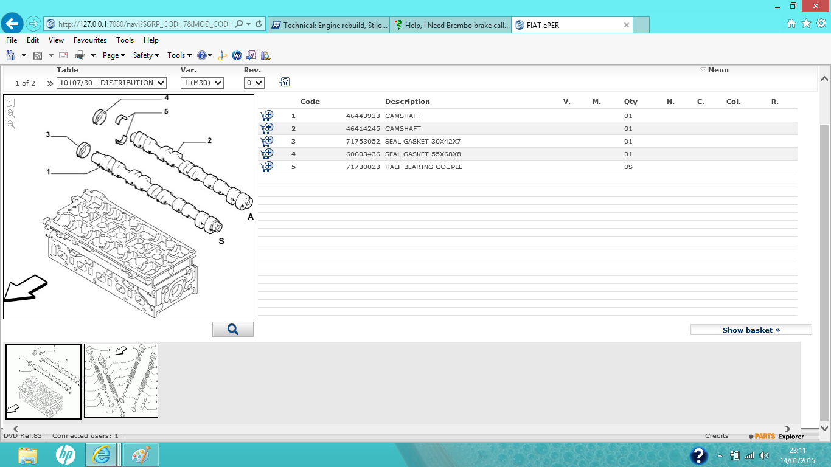The image size is (831, 467).
Task: Click the URL address field
Action: [145, 24]
